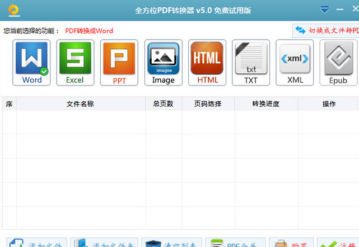Switch to file-to-PDF mode button
The image size is (359, 247).
pos(326,31)
